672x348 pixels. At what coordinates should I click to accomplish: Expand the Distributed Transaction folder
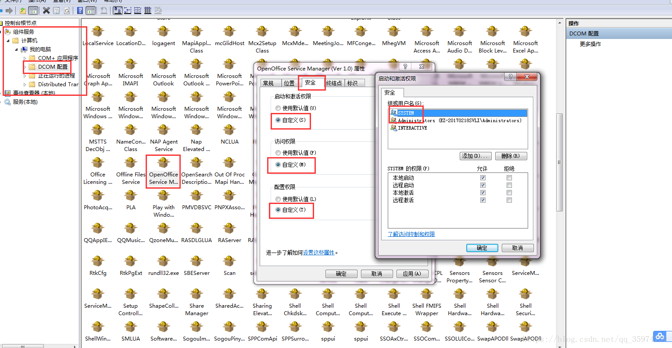click(25, 84)
